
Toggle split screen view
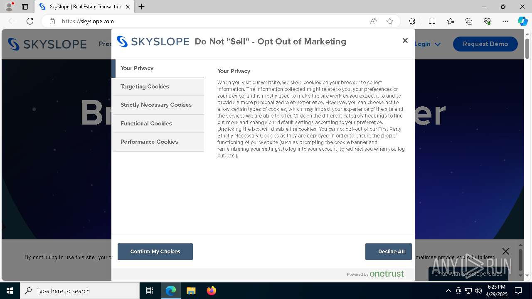pyautogui.click(x=432, y=21)
